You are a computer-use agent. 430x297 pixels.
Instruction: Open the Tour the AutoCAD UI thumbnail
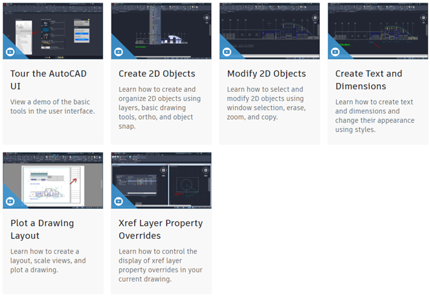point(53,31)
